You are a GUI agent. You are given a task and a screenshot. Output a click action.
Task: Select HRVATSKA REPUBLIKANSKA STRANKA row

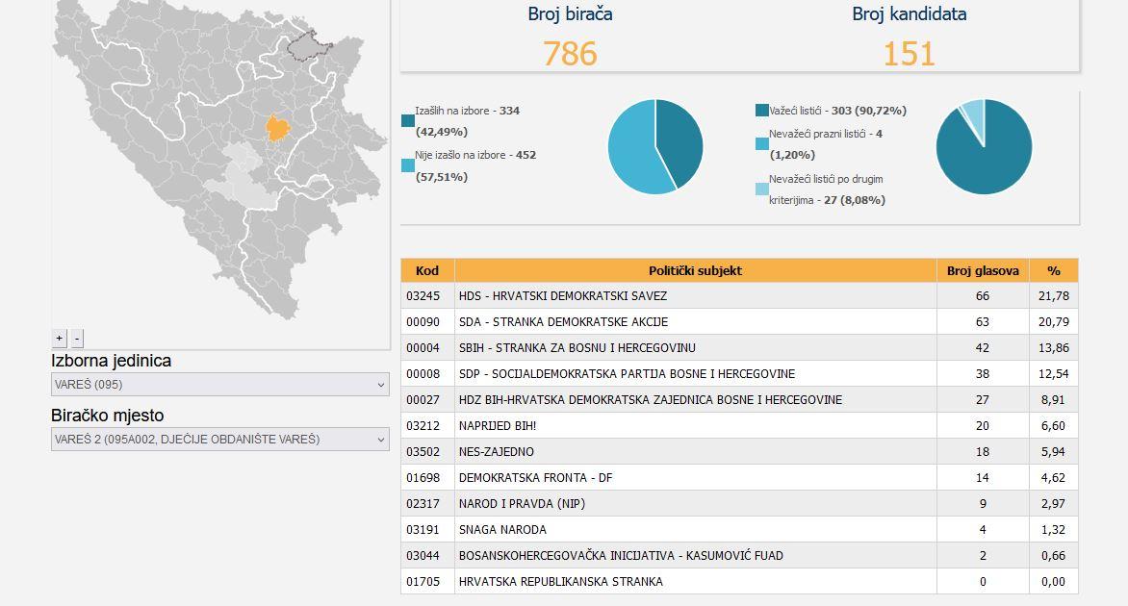(x=739, y=582)
